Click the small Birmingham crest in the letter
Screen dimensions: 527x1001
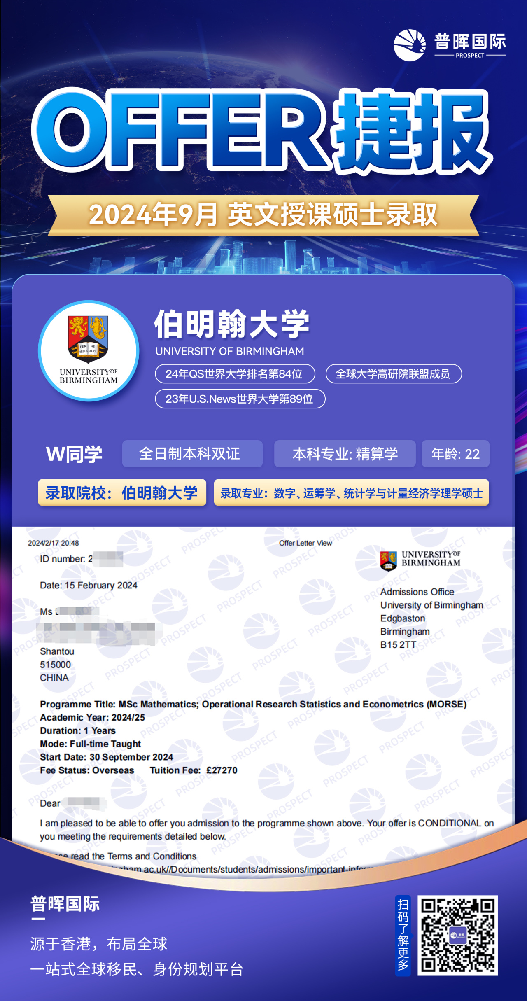tap(388, 561)
